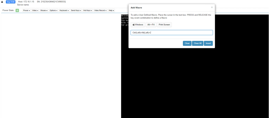269x118 pixels.
Task: Click the green Power State indicator icon
Action: pos(17,11)
